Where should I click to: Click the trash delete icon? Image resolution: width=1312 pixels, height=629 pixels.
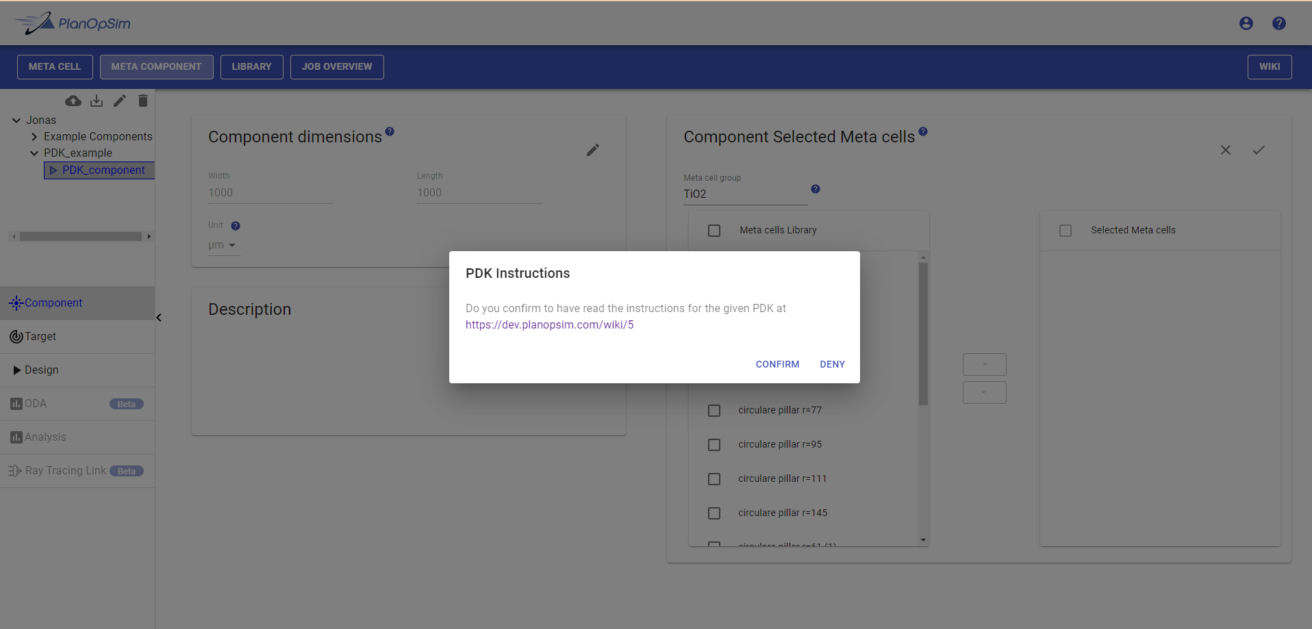[143, 101]
